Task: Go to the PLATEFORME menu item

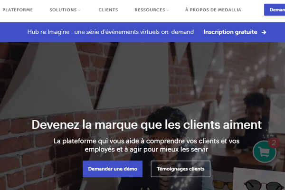Action: point(18,10)
